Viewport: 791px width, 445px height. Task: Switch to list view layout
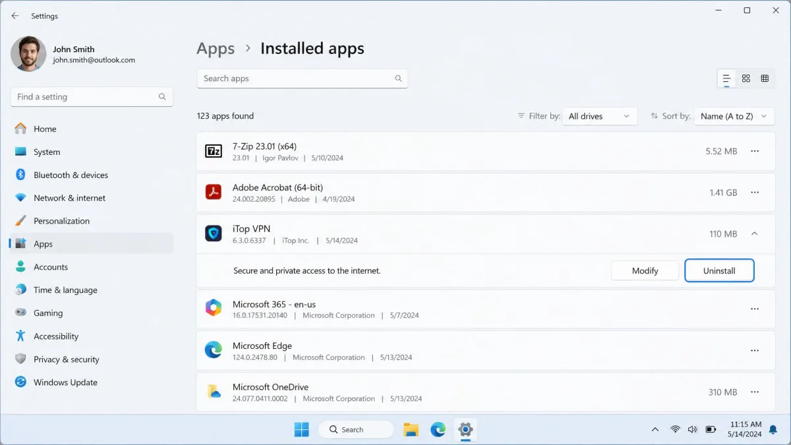click(x=726, y=78)
